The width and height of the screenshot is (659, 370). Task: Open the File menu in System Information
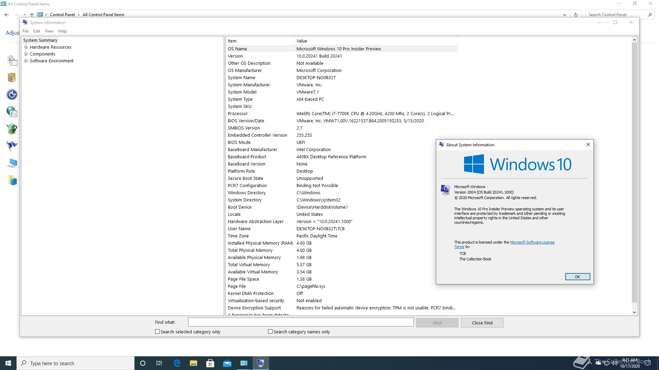(x=25, y=31)
